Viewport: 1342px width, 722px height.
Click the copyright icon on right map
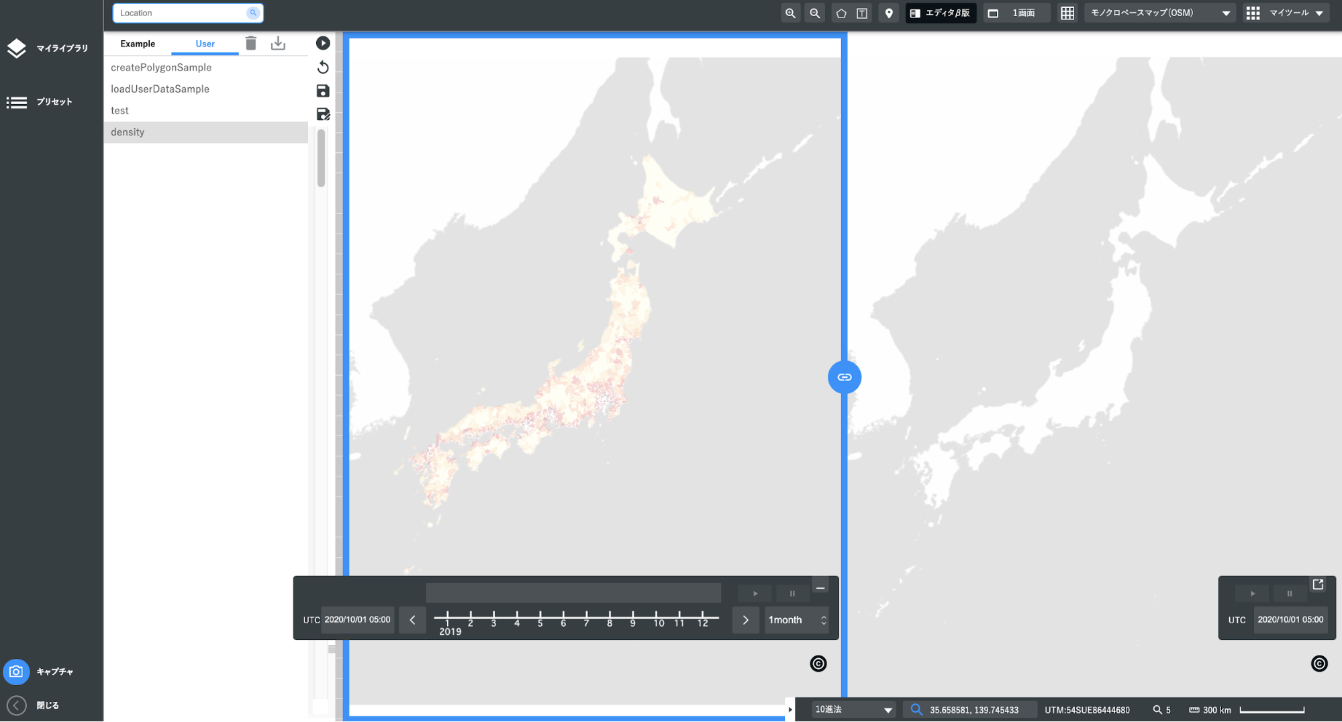[x=1319, y=664]
